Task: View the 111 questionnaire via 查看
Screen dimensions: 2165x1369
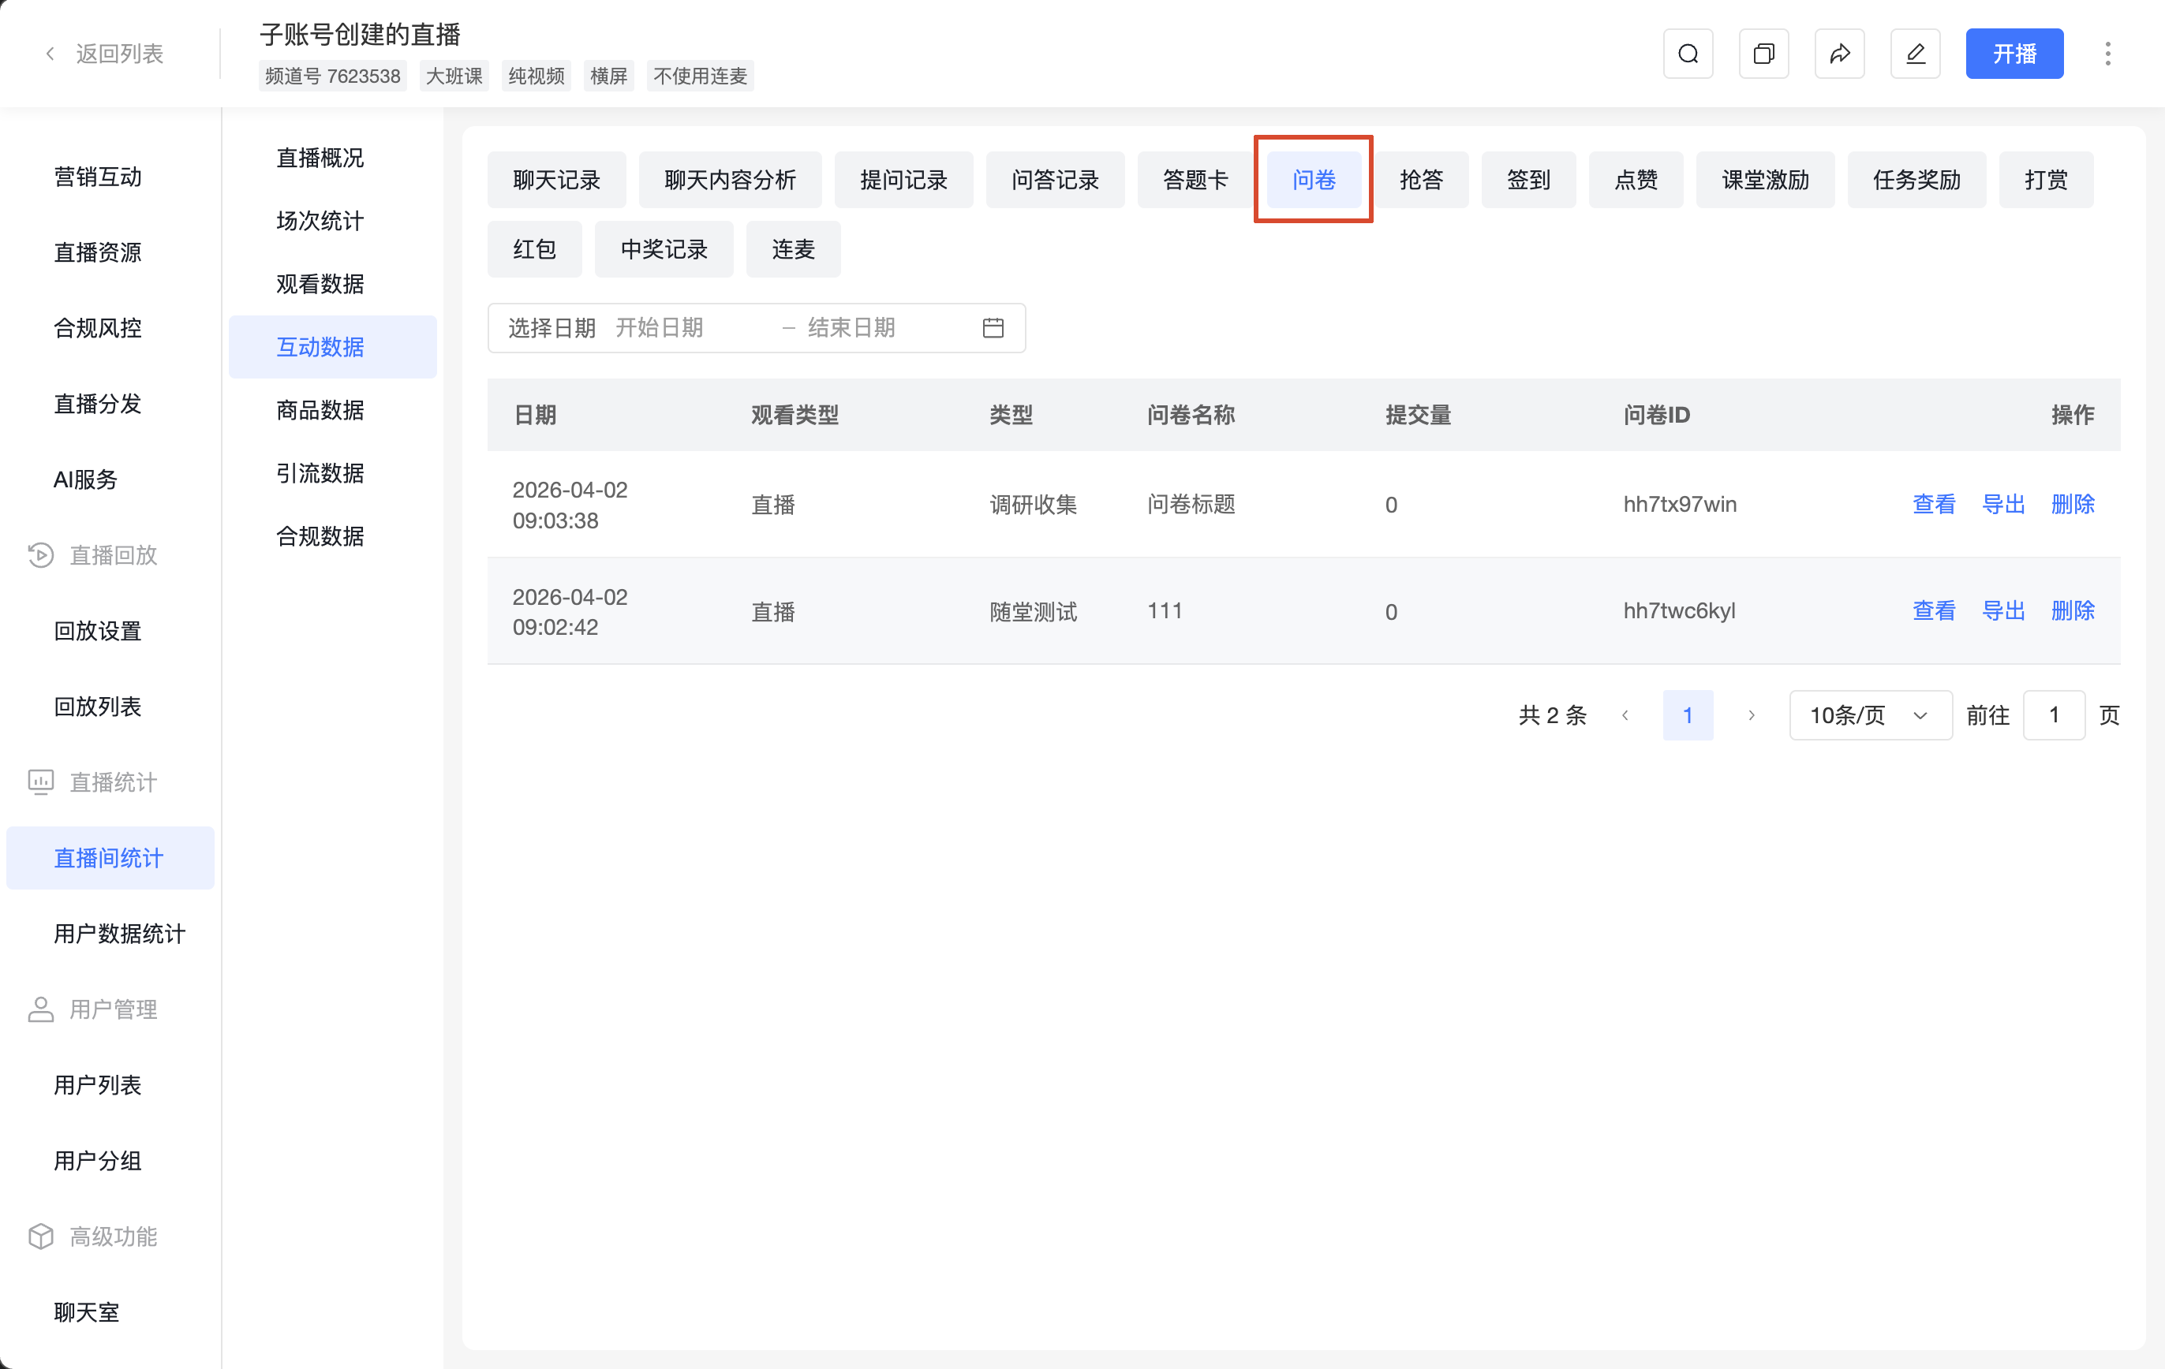Action: click(x=1933, y=611)
